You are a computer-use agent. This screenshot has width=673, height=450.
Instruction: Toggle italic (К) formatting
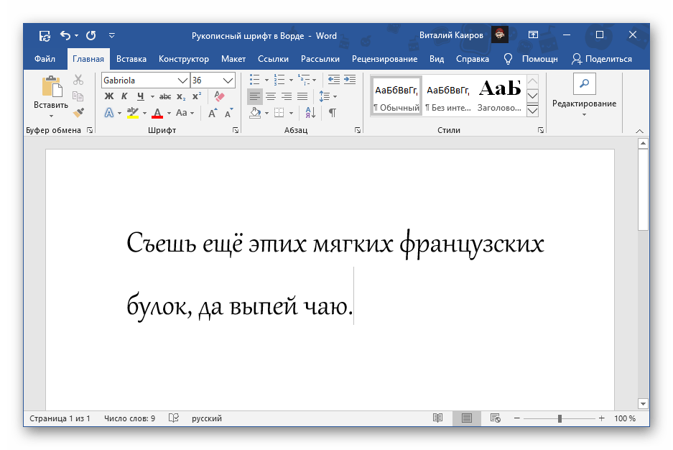(124, 96)
